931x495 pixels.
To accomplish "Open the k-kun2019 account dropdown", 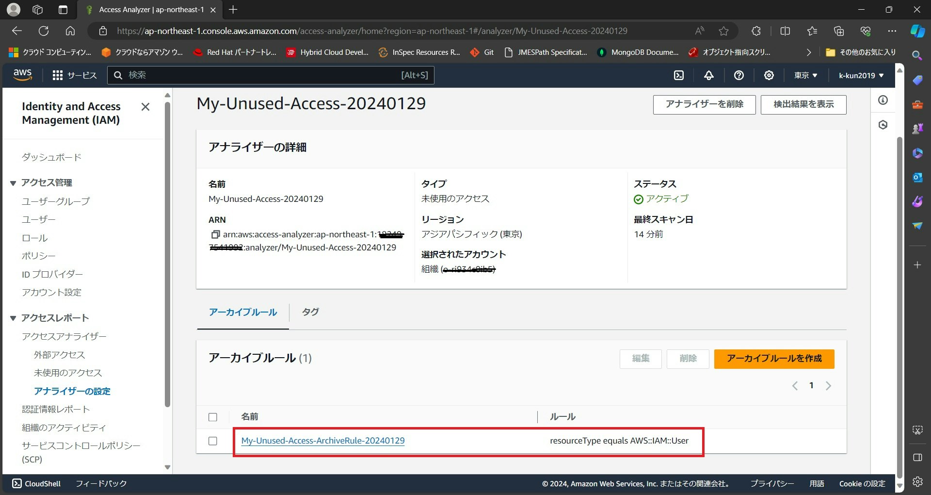I will tap(861, 75).
